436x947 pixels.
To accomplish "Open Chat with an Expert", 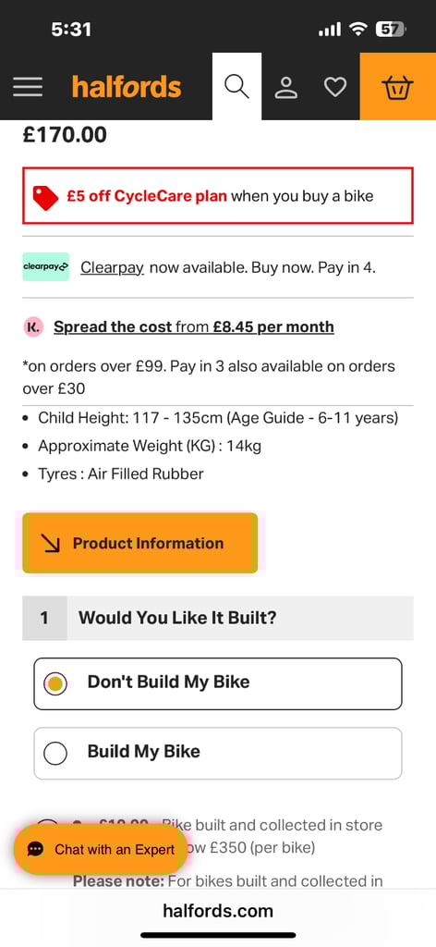I will coord(100,849).
